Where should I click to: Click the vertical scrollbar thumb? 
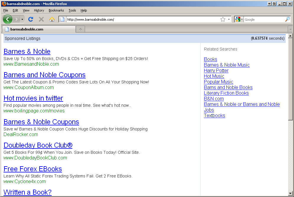[x=290, y=79]
